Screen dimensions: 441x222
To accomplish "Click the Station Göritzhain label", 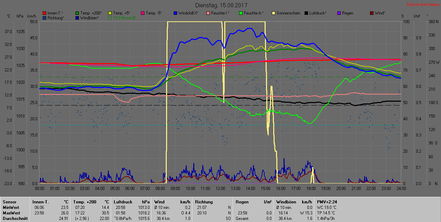I will (422, 5).
